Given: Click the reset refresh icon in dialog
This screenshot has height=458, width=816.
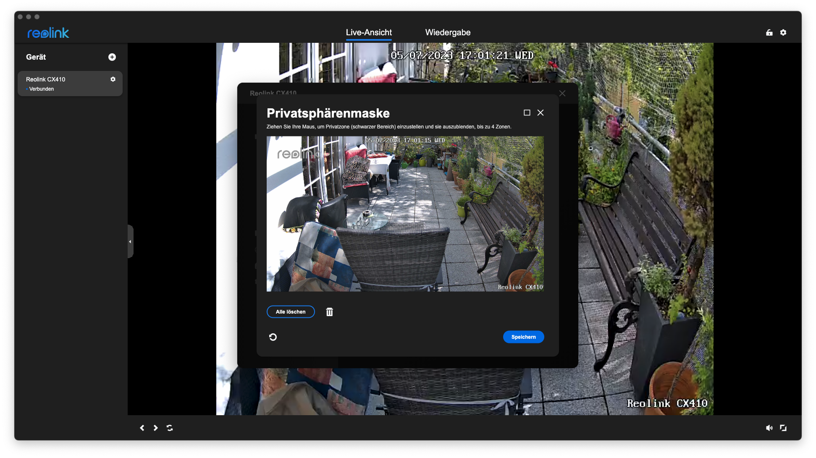Looking at the screenshot, I should click(x=273, y=337).
